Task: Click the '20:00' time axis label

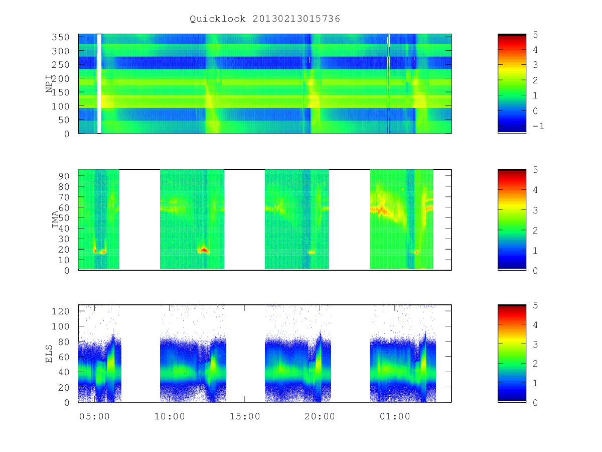Action: click(320, 416)
